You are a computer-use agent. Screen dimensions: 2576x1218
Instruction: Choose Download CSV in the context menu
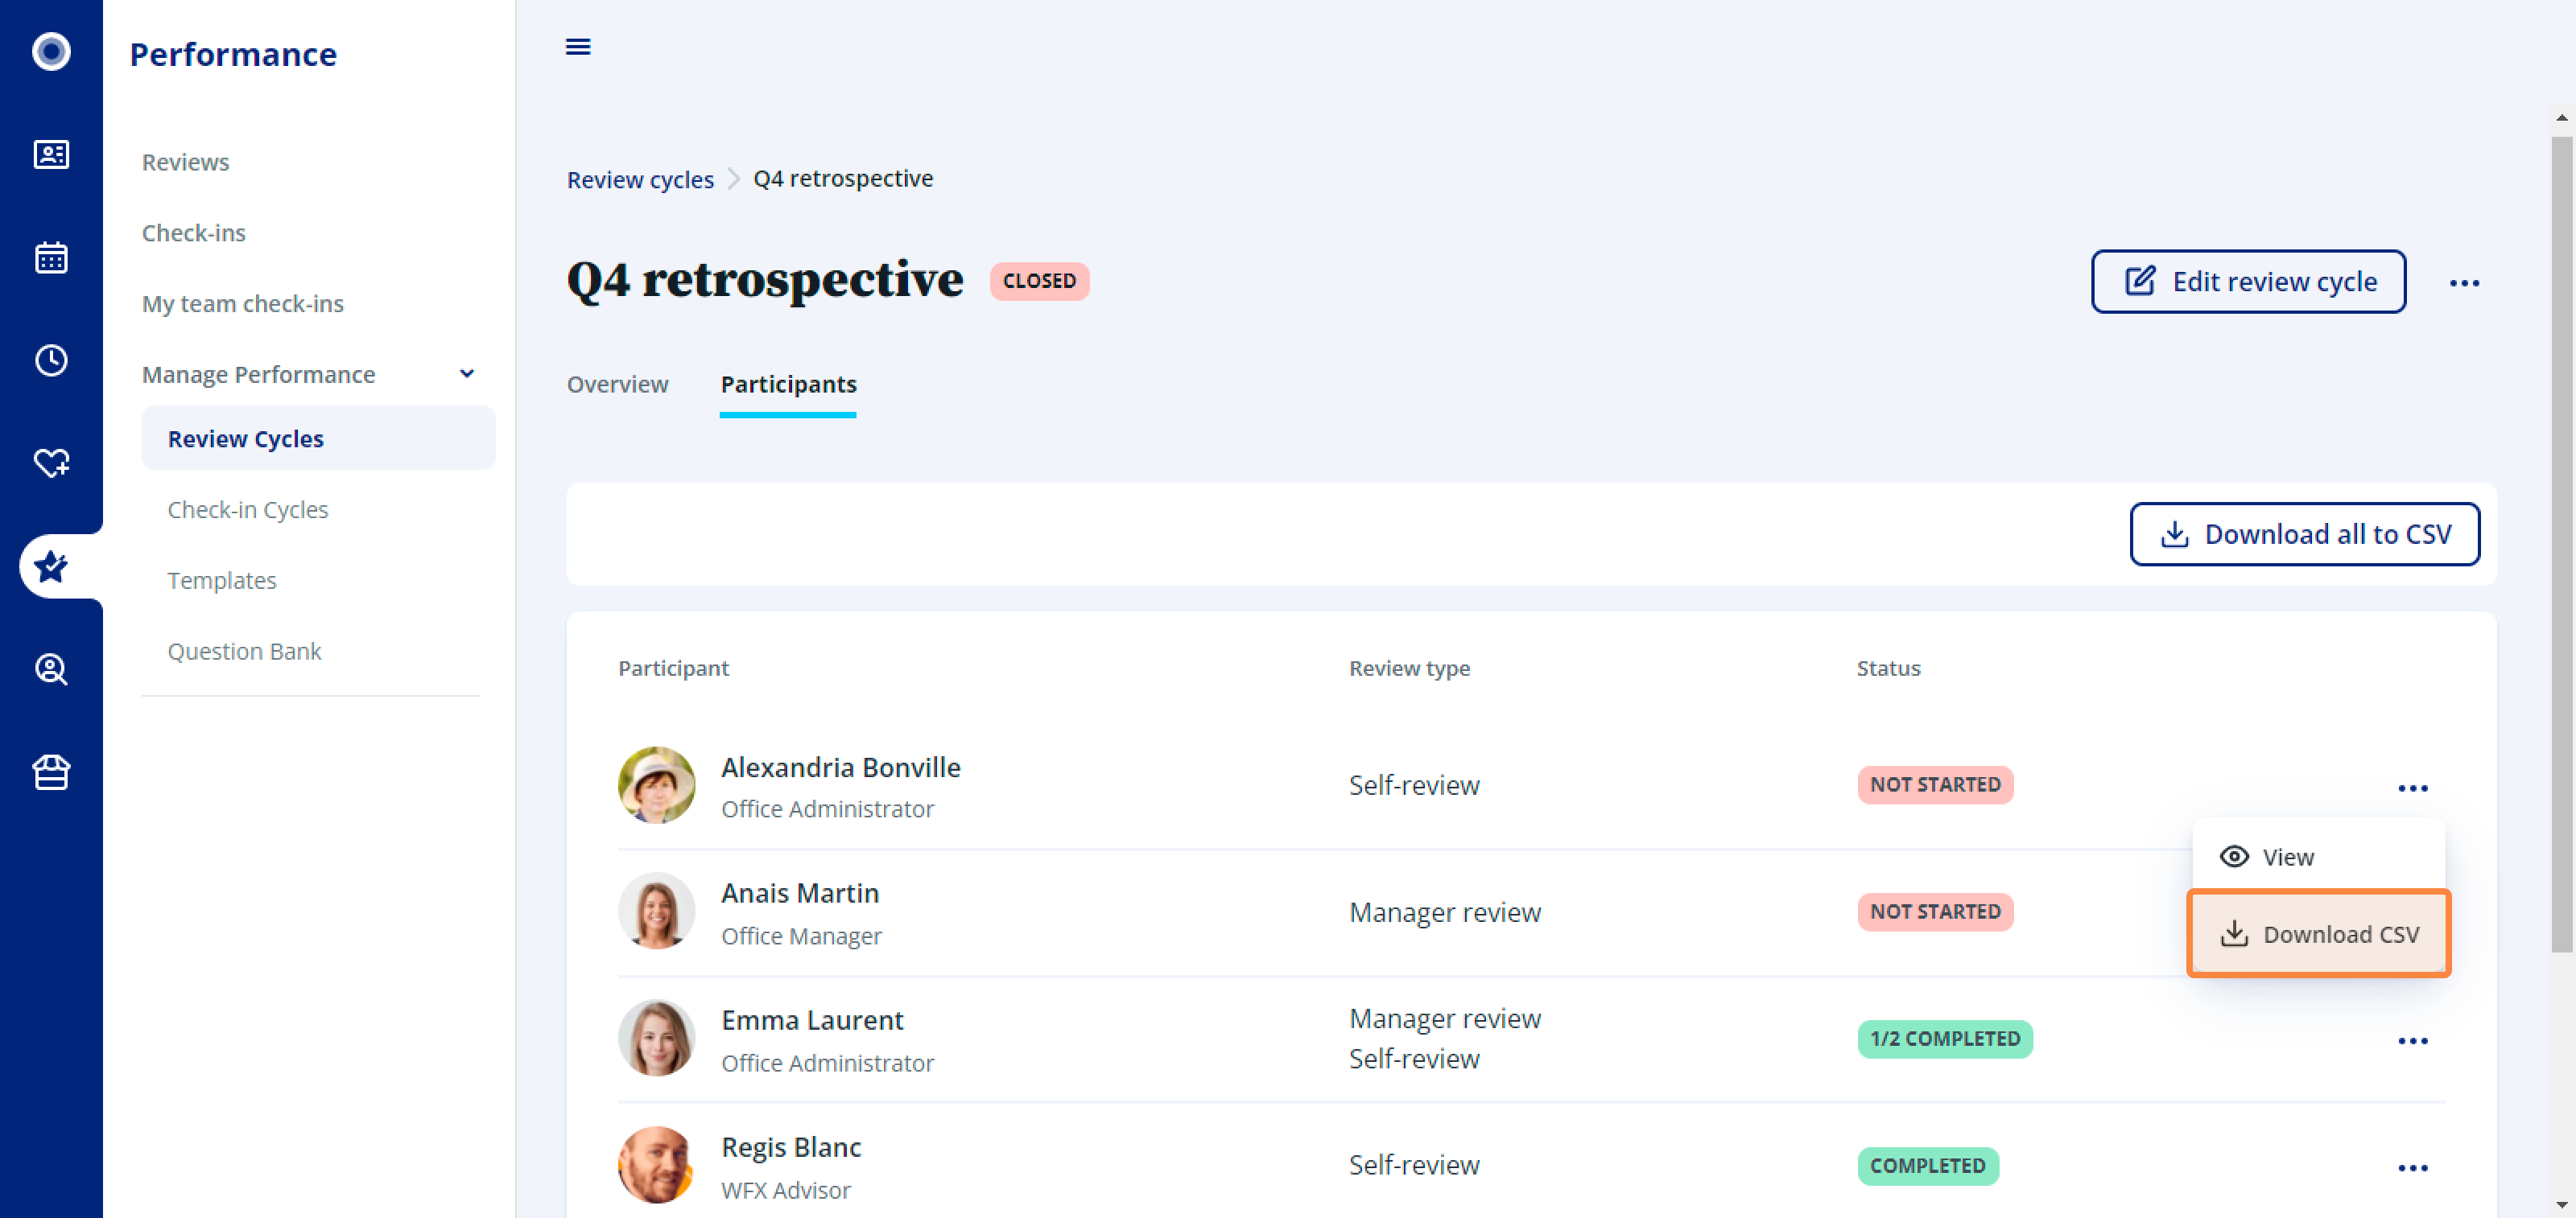(x=2318, y=934)
